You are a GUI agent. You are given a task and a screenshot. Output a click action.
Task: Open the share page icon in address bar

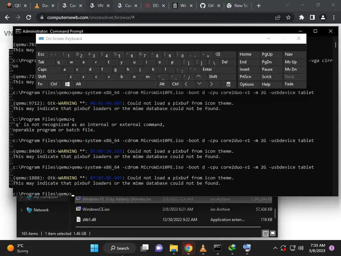point(277,17)
